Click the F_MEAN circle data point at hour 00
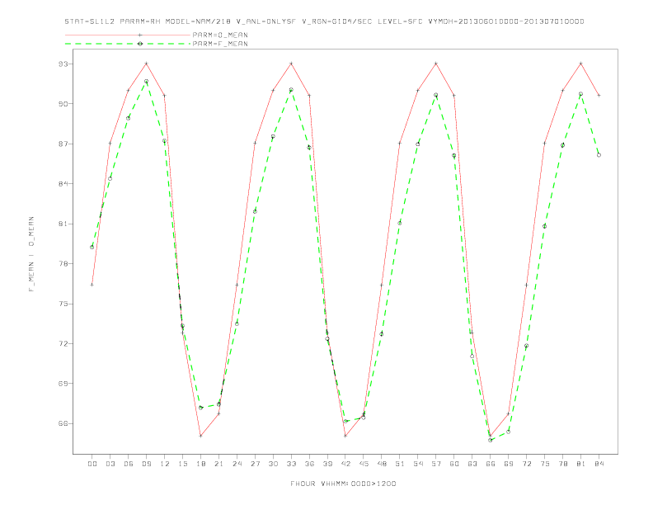 (x=92, y=247)
